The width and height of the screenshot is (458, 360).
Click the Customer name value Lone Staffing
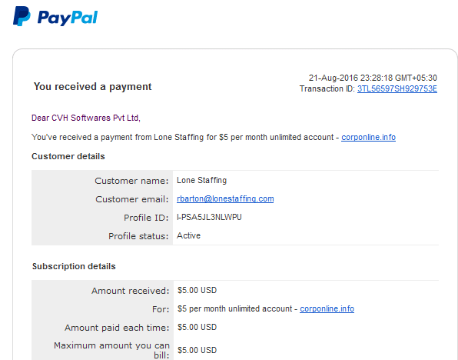(x=201, y=181)
